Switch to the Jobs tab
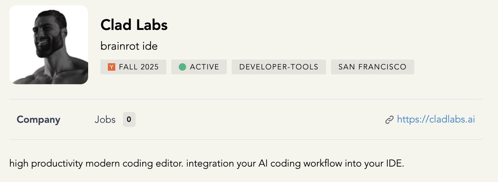The width and height of the screenshot is (498, 182). coord(105,120)
